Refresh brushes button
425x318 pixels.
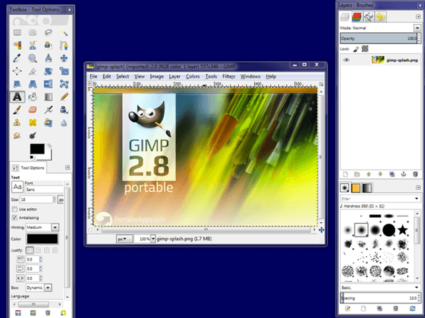(413, 309)
